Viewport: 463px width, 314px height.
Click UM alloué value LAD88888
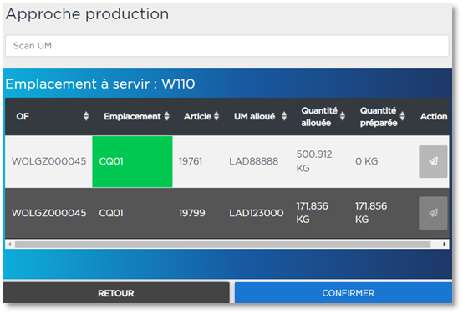click(253, 161)
